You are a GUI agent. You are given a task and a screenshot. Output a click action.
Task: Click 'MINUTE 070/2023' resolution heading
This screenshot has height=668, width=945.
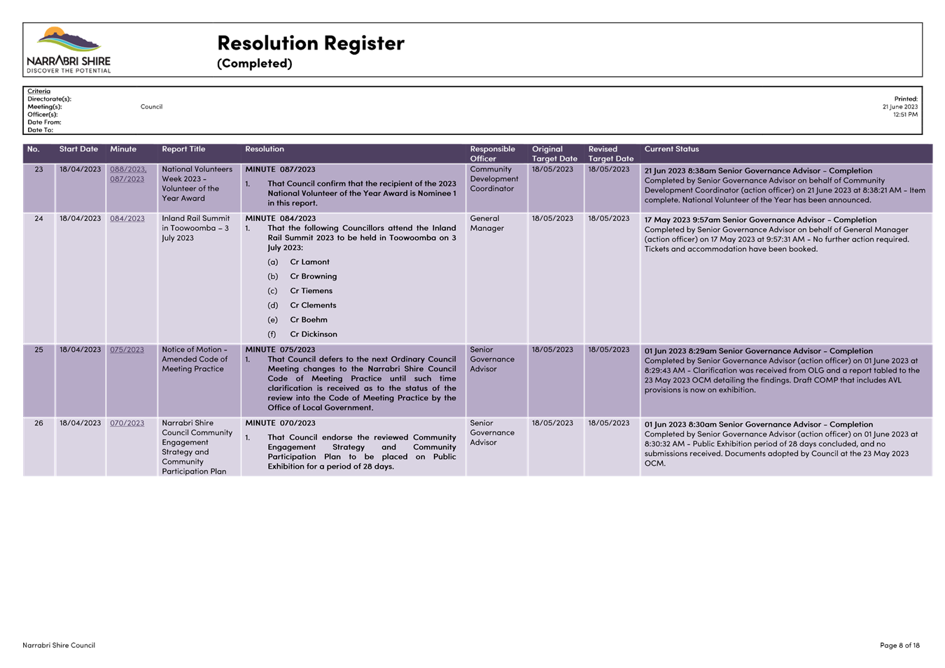pos(280,423)
